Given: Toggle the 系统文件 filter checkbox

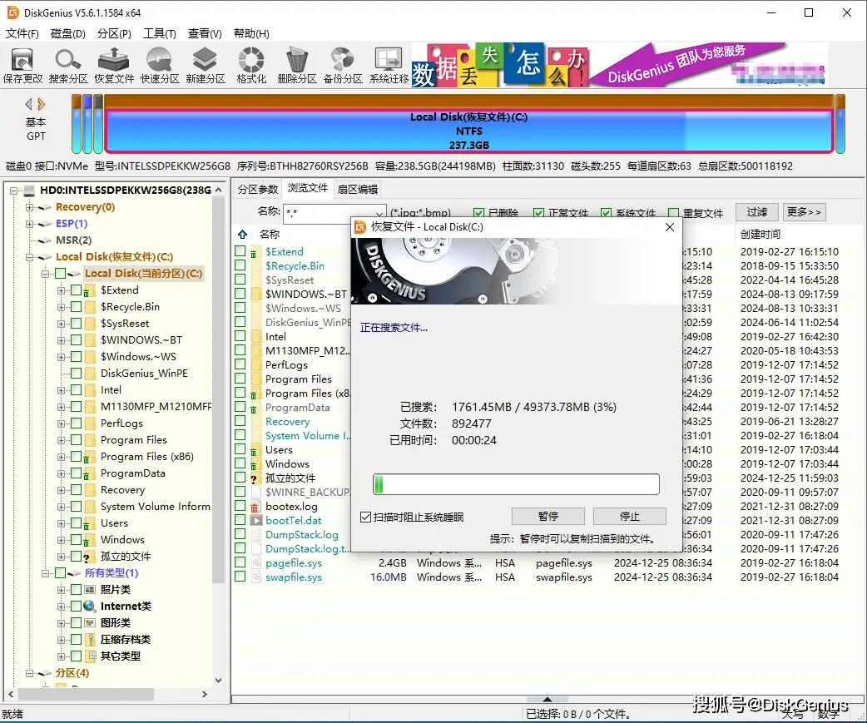Looking at the screenshot, I should click(x=606, y=213).
